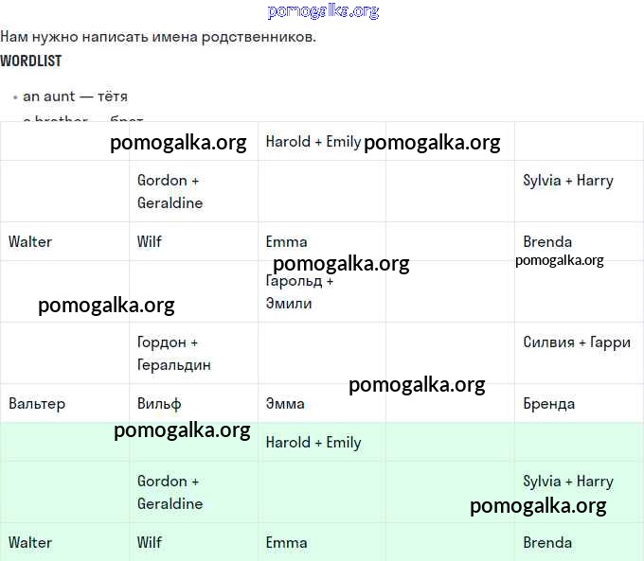
Task: Click the 'Гарольд + Эмили' cell
Action: coord(299,292)
